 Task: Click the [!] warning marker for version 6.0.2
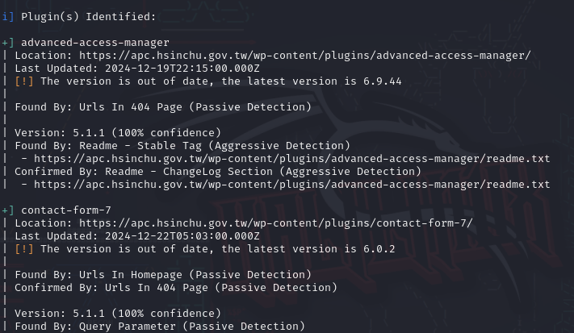[24, 249]
